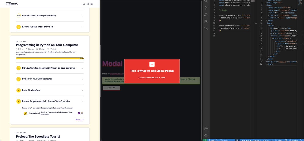Open the activity bar icon below Extensions
304x141 pixels.
tap(206, 28)
